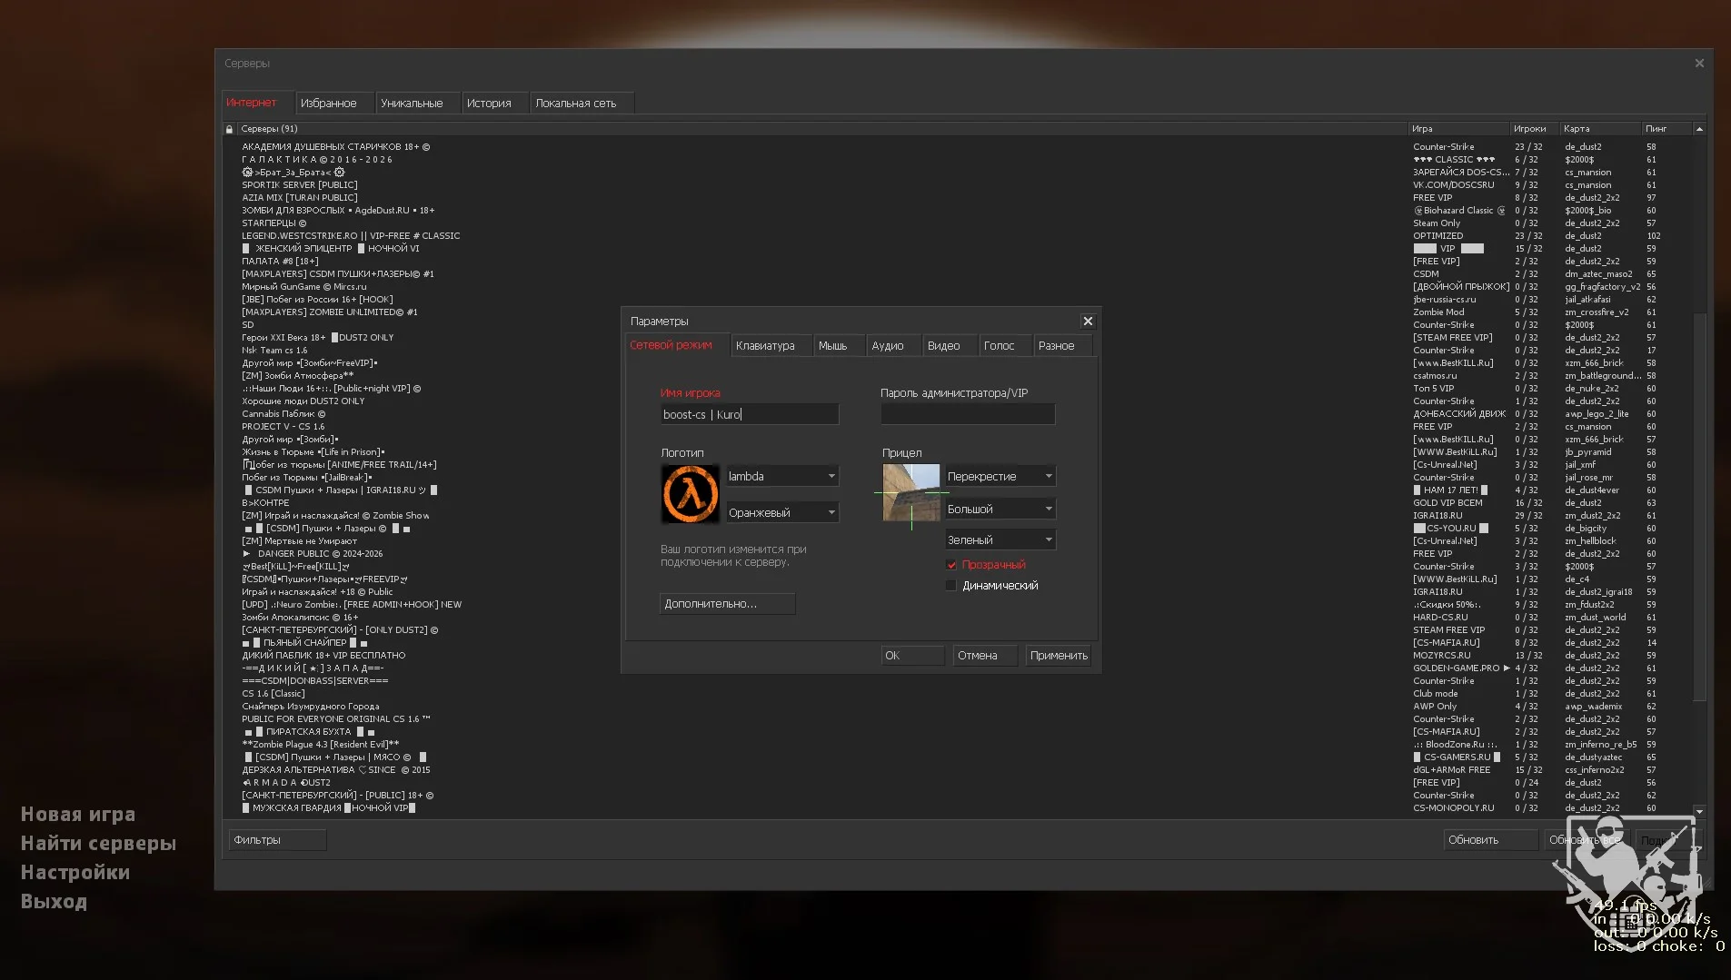Enable the Динамический crosshair checkbox
The height and width of the screenshot is (980, 1731).
[x=951, y=586]
